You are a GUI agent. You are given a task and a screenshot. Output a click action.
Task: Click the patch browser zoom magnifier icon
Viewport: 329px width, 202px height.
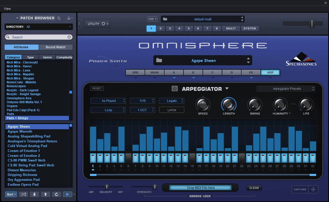click(59, 18)
